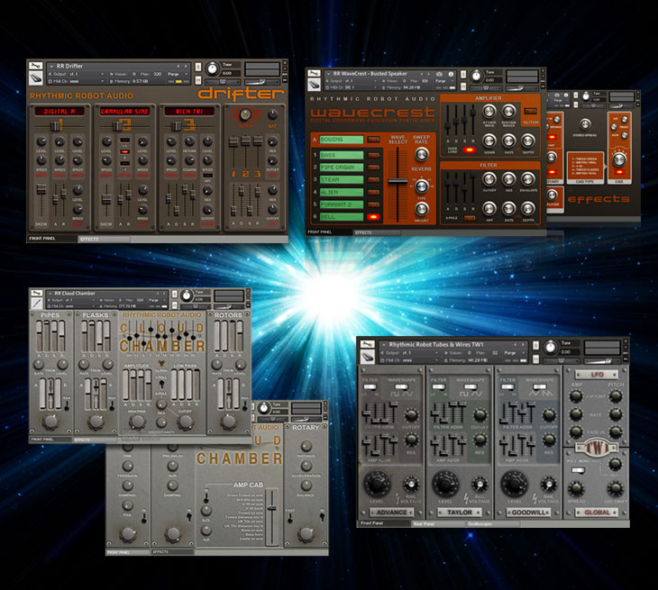Click the LFO Amp Amount knob in TW1
The height and width of the screenshot is (590, 658).
click(x=576, y=395)
